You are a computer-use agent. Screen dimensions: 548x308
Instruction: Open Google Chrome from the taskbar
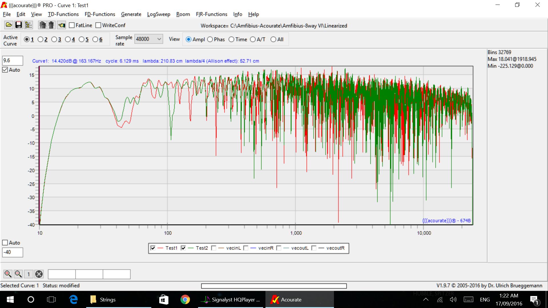(x=185, y=299)
